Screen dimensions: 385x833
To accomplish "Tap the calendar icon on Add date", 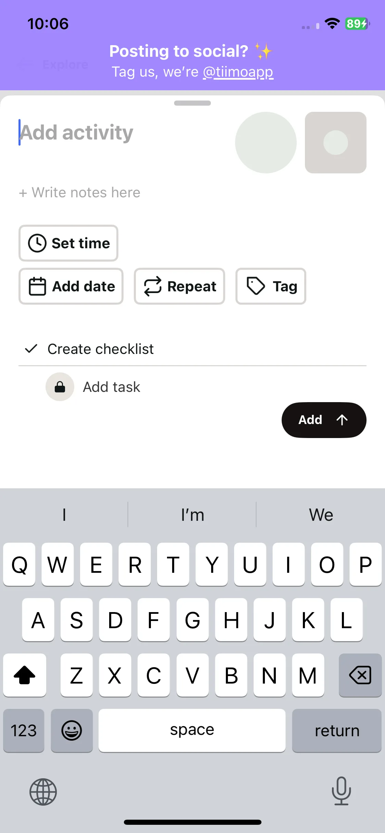I will coord(37,286).
